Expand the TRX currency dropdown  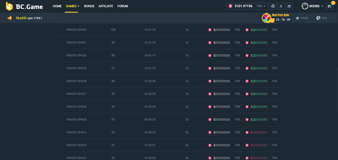point(261,6)
